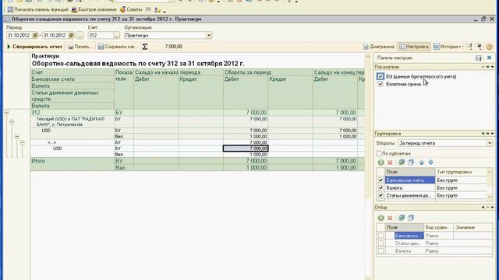Click Сохранить как save button
Image resolution: width=499 pixels, height=280 pixels.
118,47
